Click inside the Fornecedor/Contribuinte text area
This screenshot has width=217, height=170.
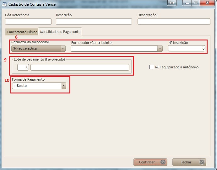pyautogui.click(x=114, y=48)
